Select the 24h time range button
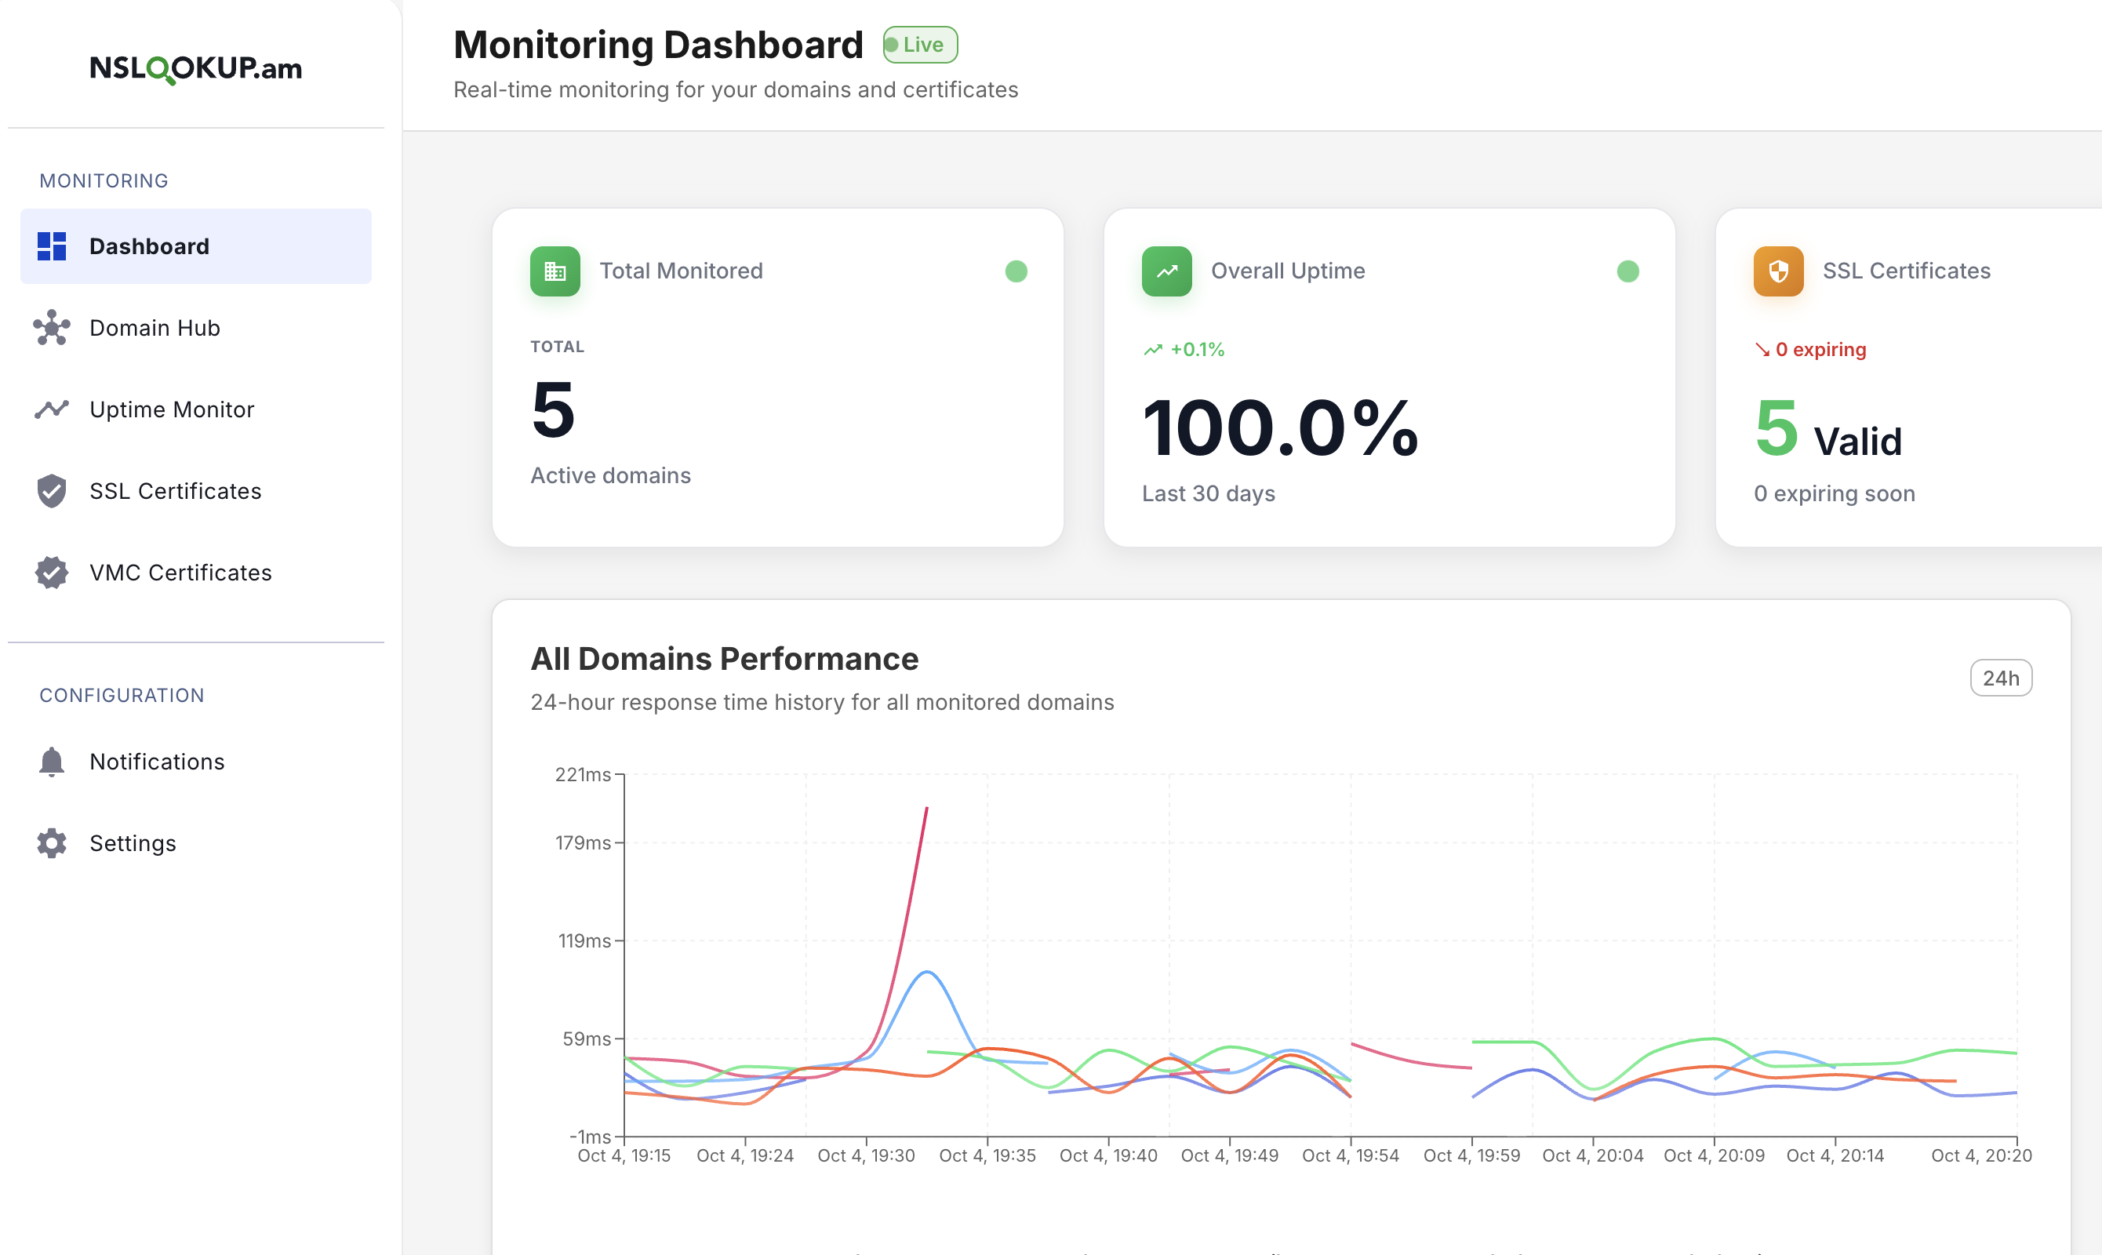The image size is (2102, 1255). 2000,678
